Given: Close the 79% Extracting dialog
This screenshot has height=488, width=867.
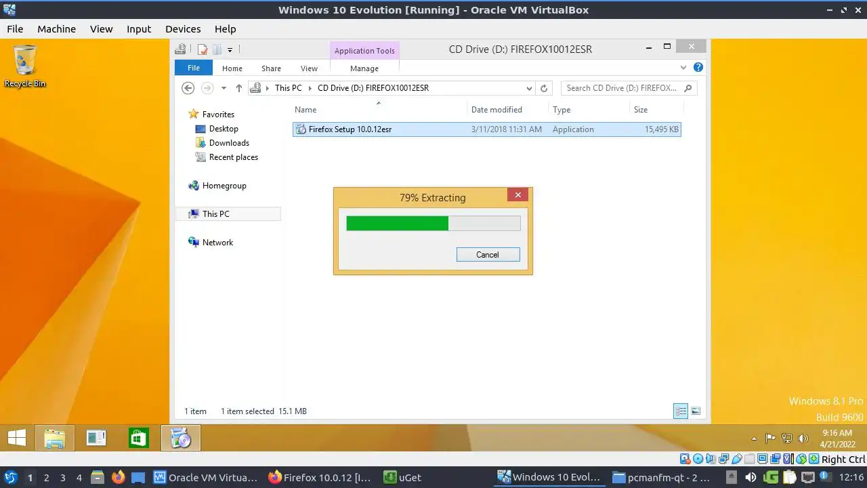Looking at the screenshot, I should (x=517, y=195).
